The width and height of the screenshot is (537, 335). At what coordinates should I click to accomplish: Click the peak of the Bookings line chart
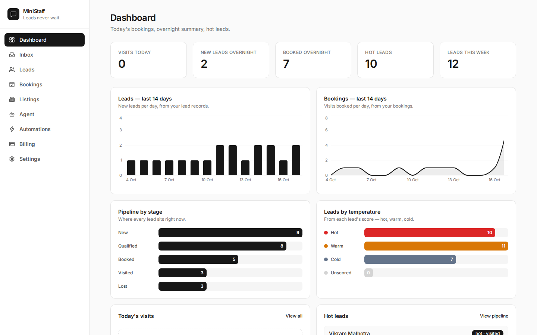pos(504,140)
